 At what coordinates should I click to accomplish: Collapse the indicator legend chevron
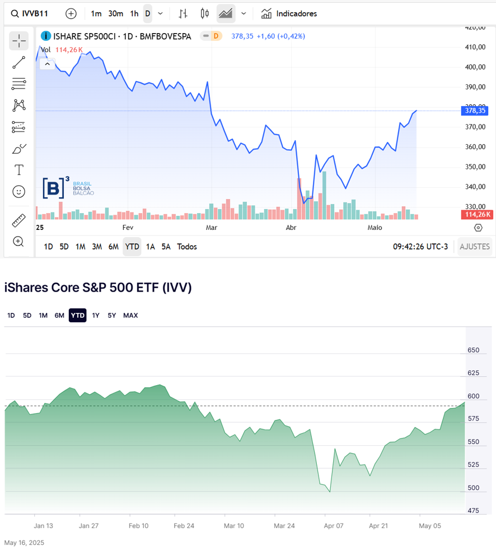click(x=47, y=64)
